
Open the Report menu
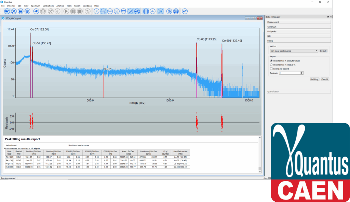click(x=77, y=6)
